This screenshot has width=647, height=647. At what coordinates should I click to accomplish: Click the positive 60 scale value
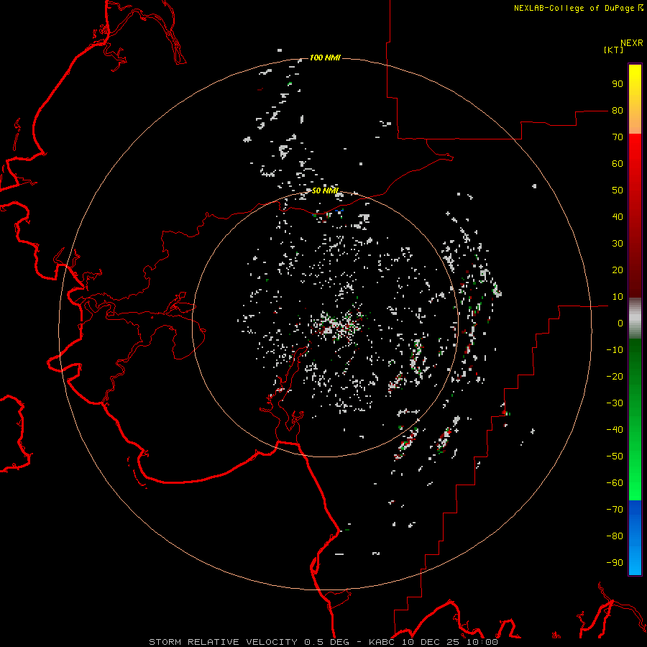click(x=618, y=164)
